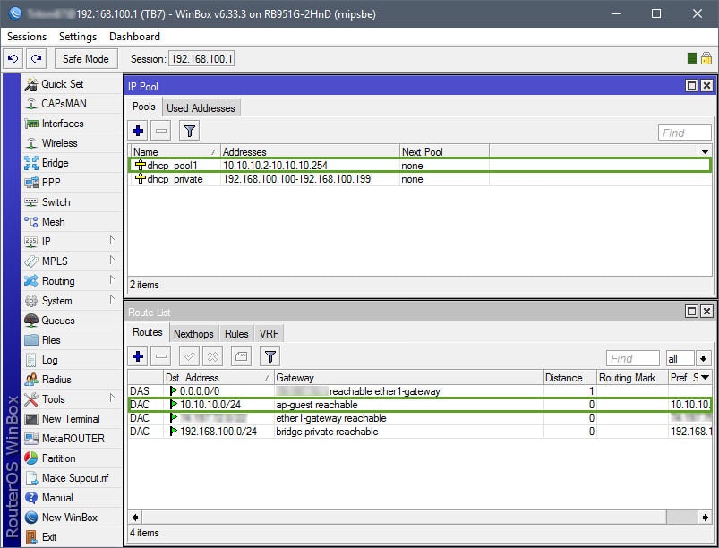Open the Switch menu icon
Image resolution: width=719 pixels, height=548 pixels.
[31, 202]
